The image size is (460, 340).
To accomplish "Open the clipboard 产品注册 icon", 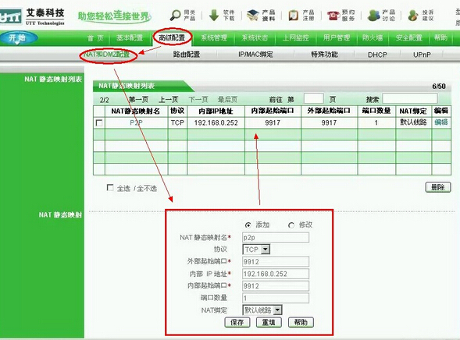I will click(293, 16).
